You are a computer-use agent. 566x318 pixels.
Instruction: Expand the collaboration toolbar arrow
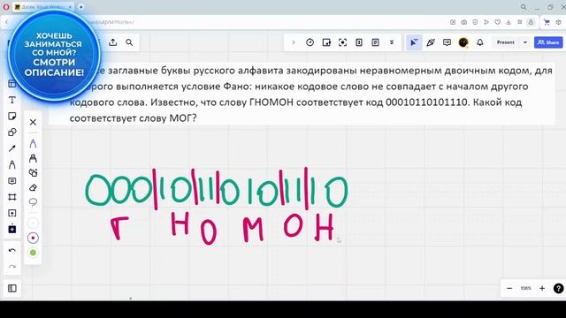(x=294, y=42)
